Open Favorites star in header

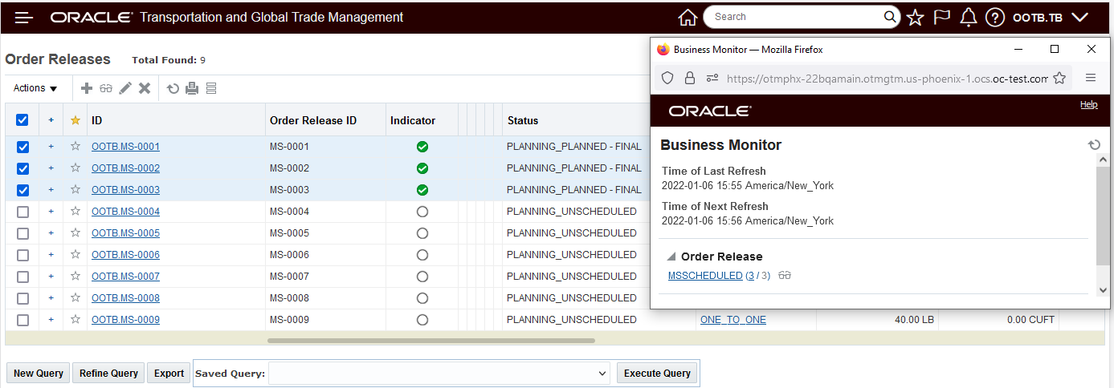click(x=915, y=17)
